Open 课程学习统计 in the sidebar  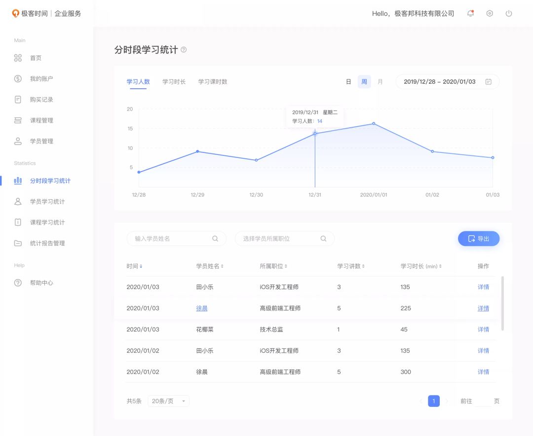(47, 222)
